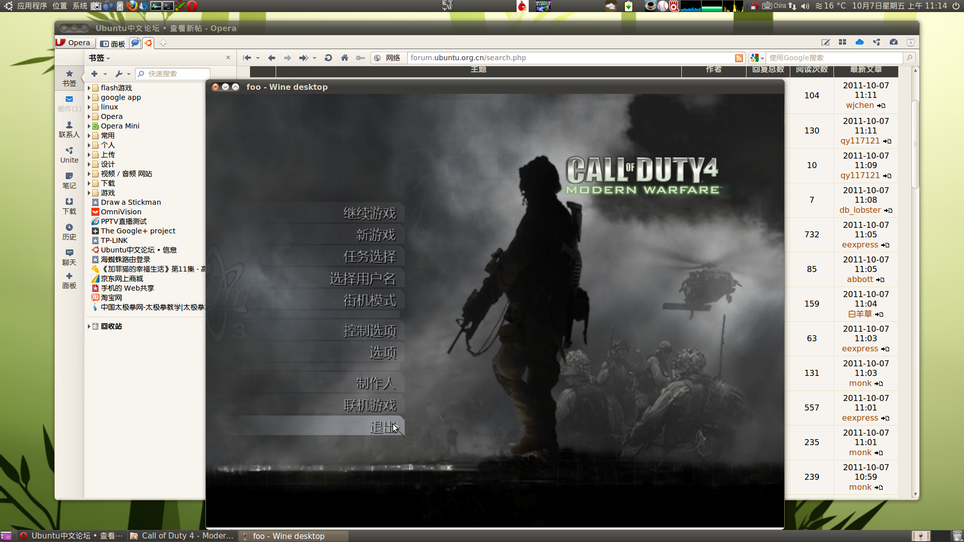Open Contacts (联系人) panel

pos(69,129)
